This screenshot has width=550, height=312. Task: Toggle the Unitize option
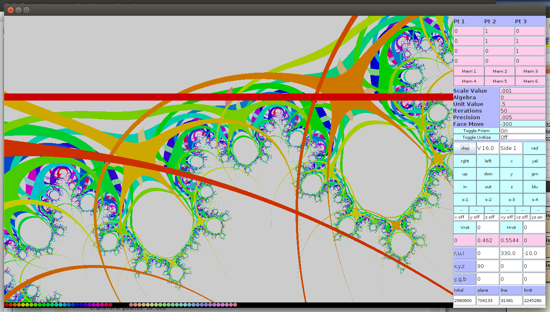point(476,137)
